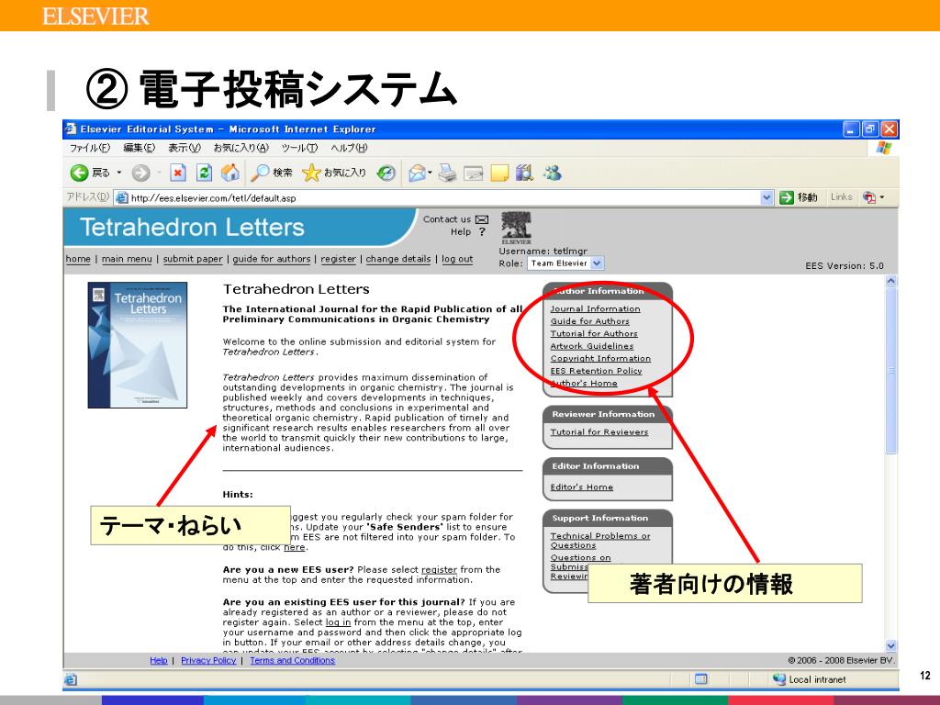Click the page scrollbar down arrow
This screenshot has height=705, width=940.
pos(890,645)
